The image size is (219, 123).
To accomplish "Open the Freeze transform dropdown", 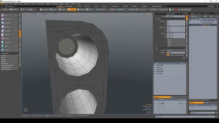I will point(176,42).
